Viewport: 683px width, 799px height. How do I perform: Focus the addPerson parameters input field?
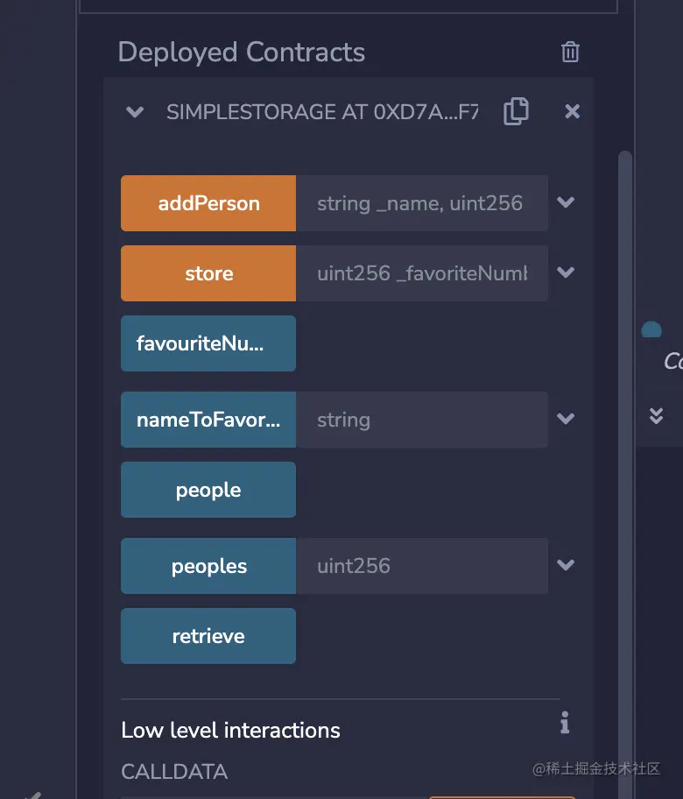(x=421, y=203)
